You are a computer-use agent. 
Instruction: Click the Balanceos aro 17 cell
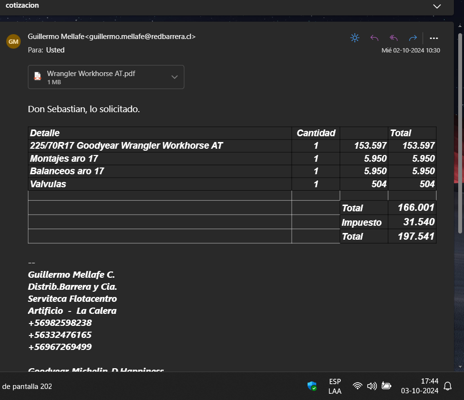160,171
